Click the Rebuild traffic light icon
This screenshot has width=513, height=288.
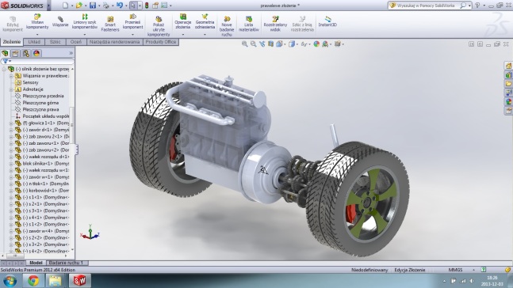pos(147,6)
